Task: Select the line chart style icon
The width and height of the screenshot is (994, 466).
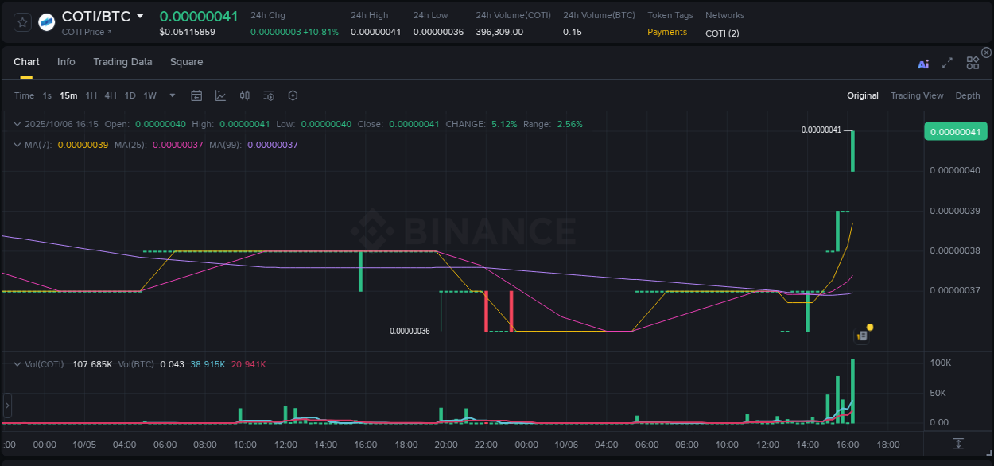Action: (220, 95)
